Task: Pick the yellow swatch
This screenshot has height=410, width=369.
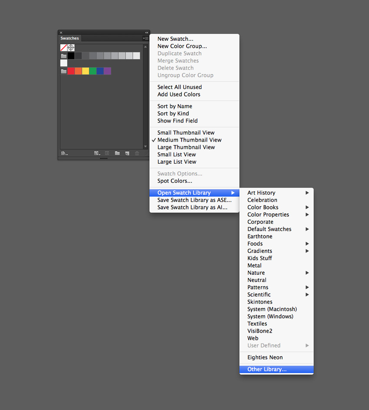Action: click(86, 71)
